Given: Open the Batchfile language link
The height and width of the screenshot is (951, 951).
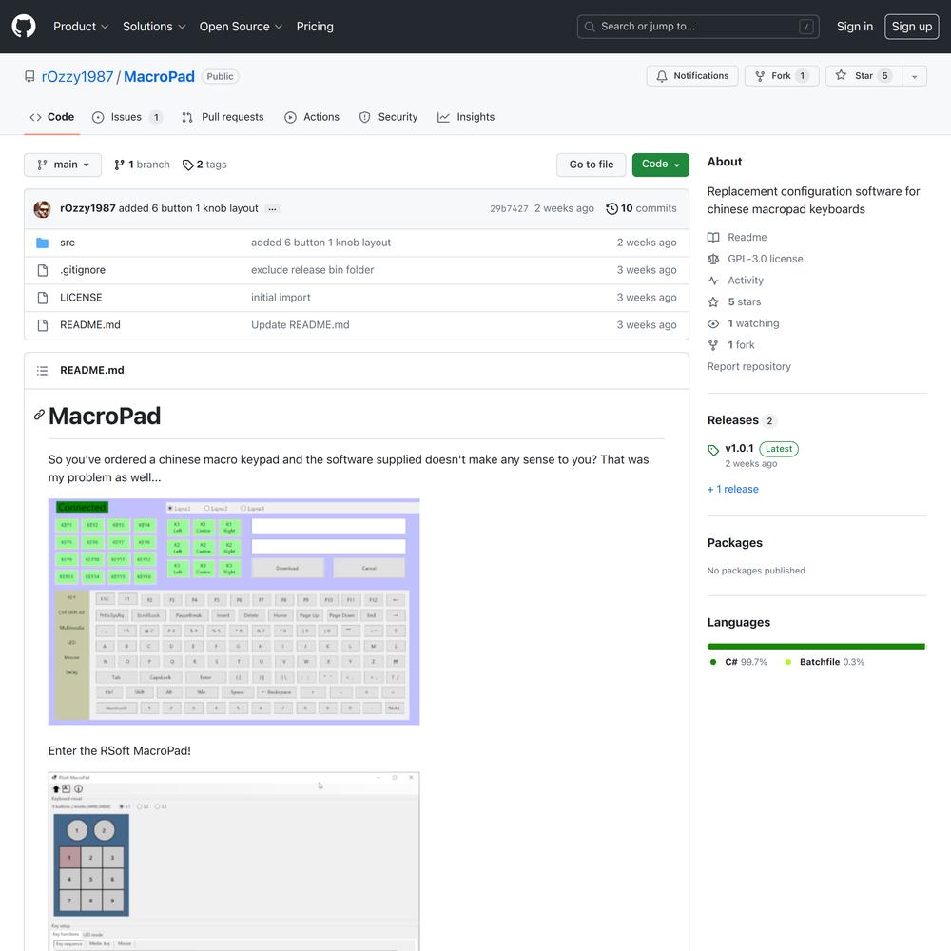Looking at the screenshot, I should pyautogui.click(x=825, y=662).
